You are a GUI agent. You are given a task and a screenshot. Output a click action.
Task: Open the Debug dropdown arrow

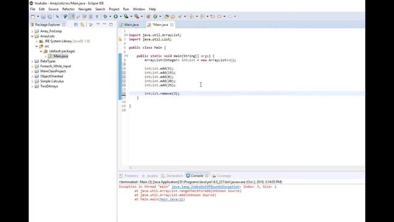click(x=110, y=17)
